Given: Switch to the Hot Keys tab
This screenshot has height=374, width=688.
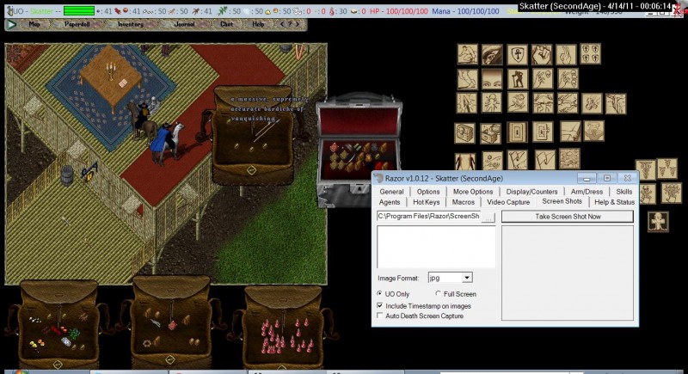Looking at the screenshot, I should (x=426, y=202).
